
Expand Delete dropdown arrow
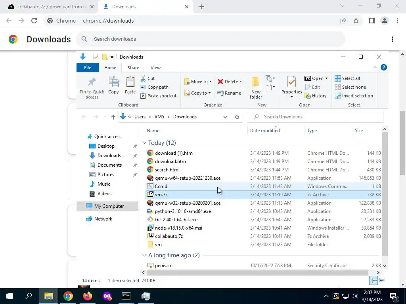[241, 82]
